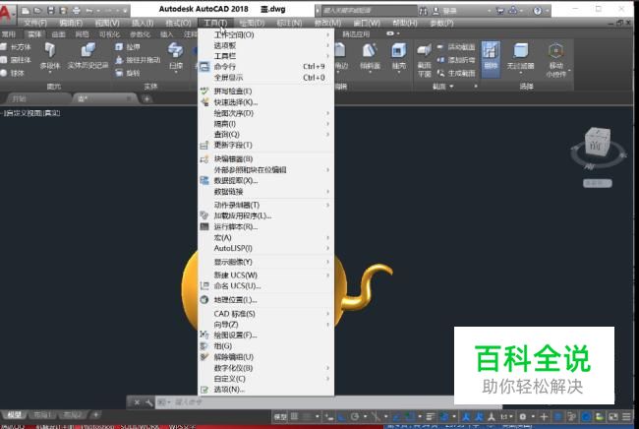Screen dimensions: 639x429
Task: Toggle 全屏显示 full-screen mode
Action: coord(265,77)
